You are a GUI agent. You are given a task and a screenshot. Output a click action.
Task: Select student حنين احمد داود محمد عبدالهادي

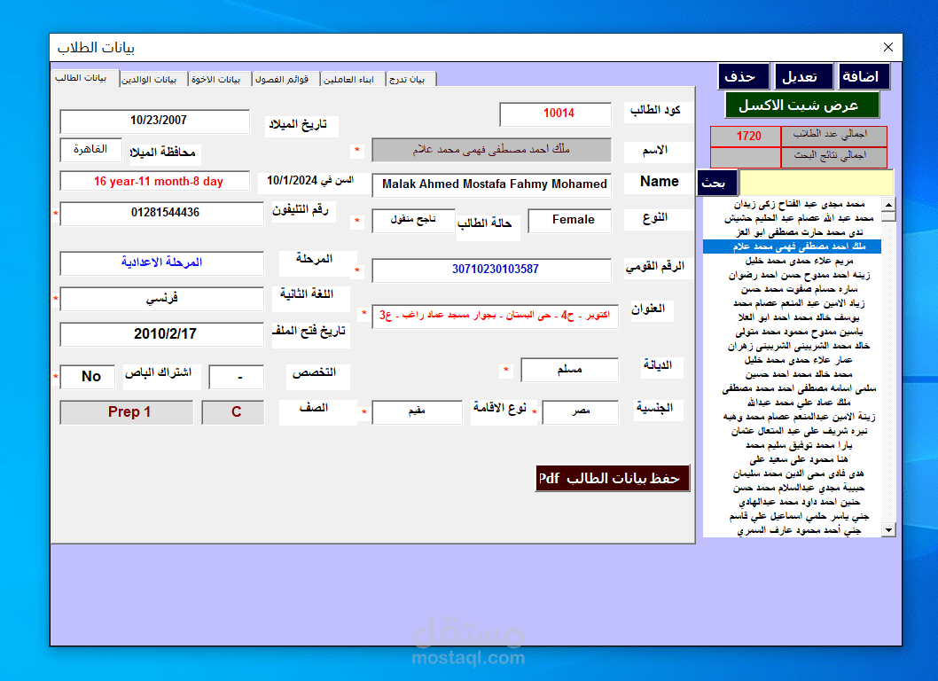792,502
